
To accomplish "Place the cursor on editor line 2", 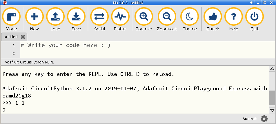I will click(148, 53).
